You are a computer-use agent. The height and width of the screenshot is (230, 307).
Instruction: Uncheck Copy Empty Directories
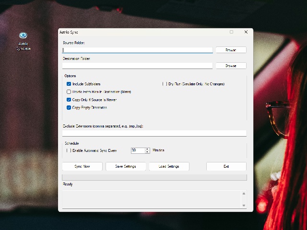click(x=69, y=107)
